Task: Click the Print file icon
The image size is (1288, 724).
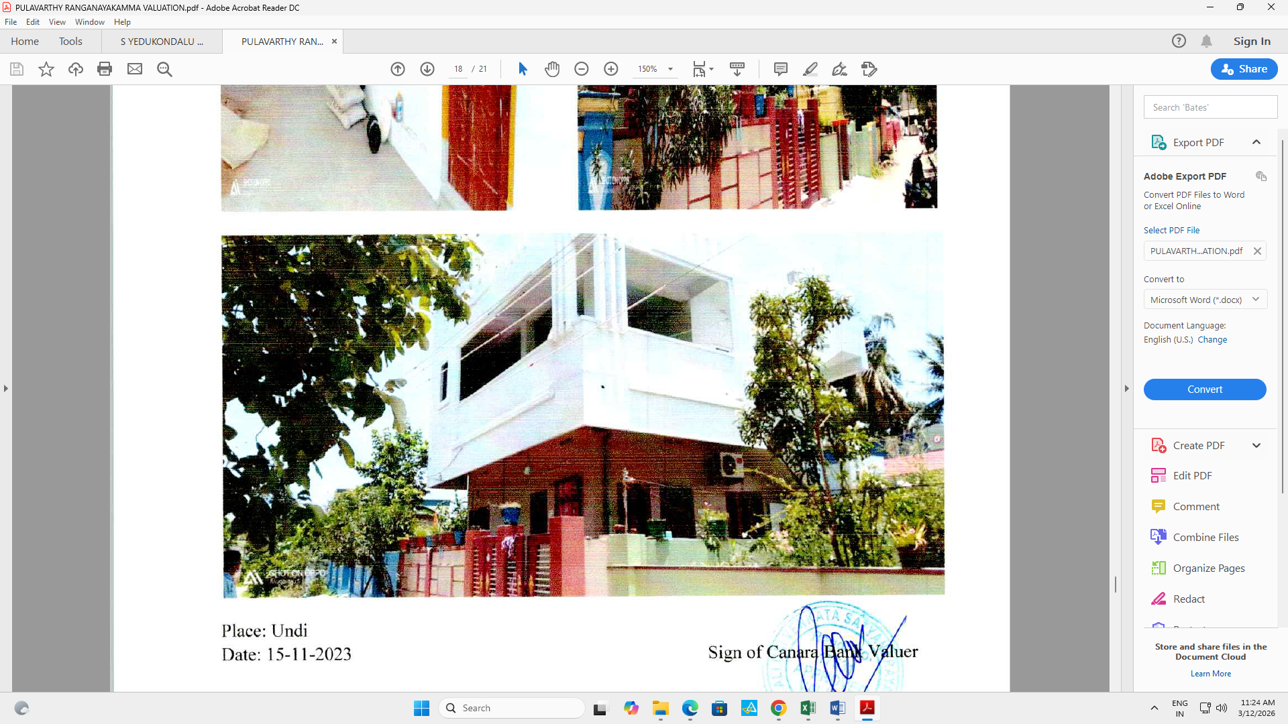Action: pos(105,69)
